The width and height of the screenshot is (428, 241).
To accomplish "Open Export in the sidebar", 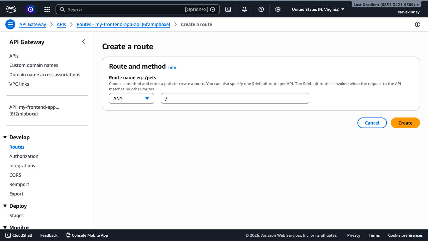I will 16,194.
